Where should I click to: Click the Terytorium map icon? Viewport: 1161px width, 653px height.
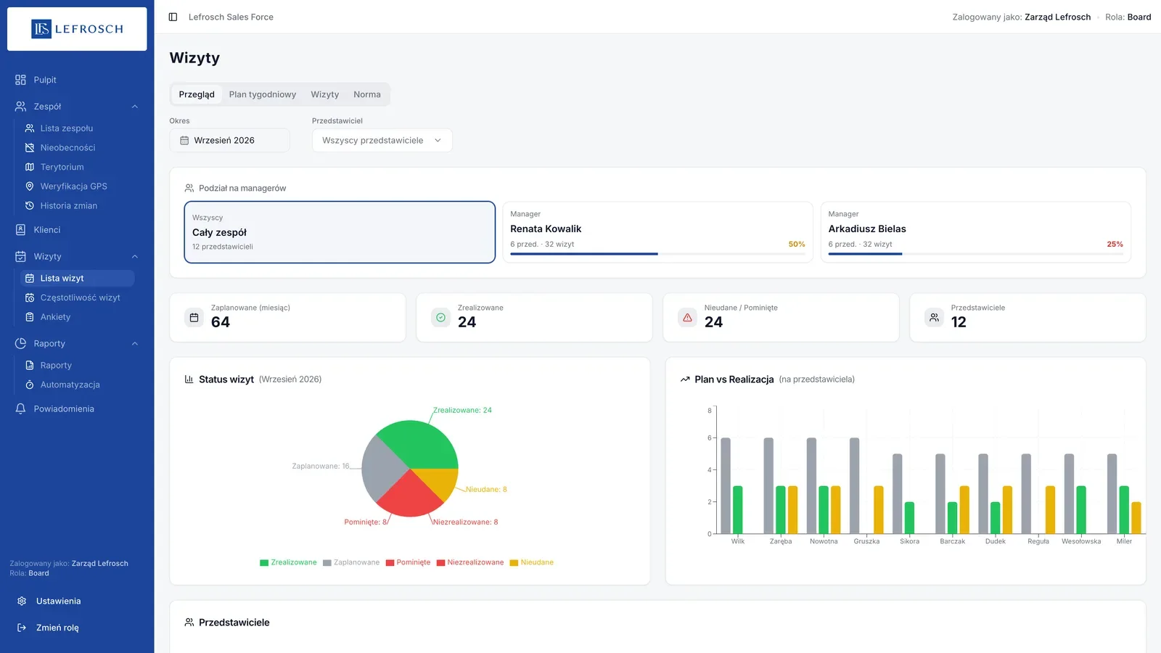[x=30, y=167]
